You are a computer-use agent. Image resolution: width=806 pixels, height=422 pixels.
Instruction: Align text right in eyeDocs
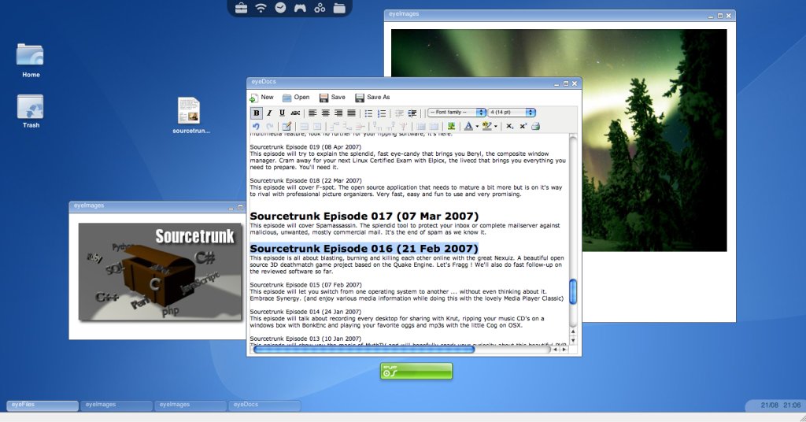pyautogui.click(x=338, y=113)
